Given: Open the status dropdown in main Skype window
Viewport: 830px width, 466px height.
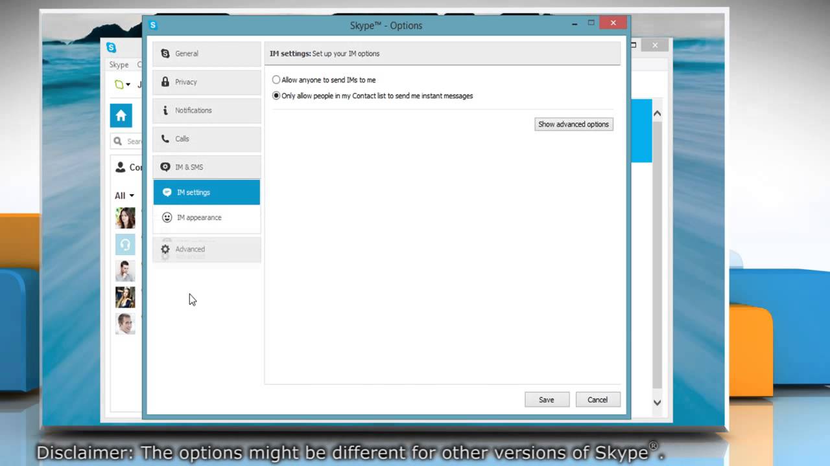Looking at the screenshot, I should (x=123, y=84).
